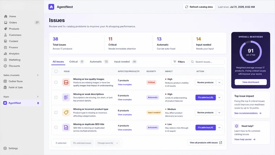Open the Home sidebar icon
The image size is (275, 155).
tap(5, 16)
